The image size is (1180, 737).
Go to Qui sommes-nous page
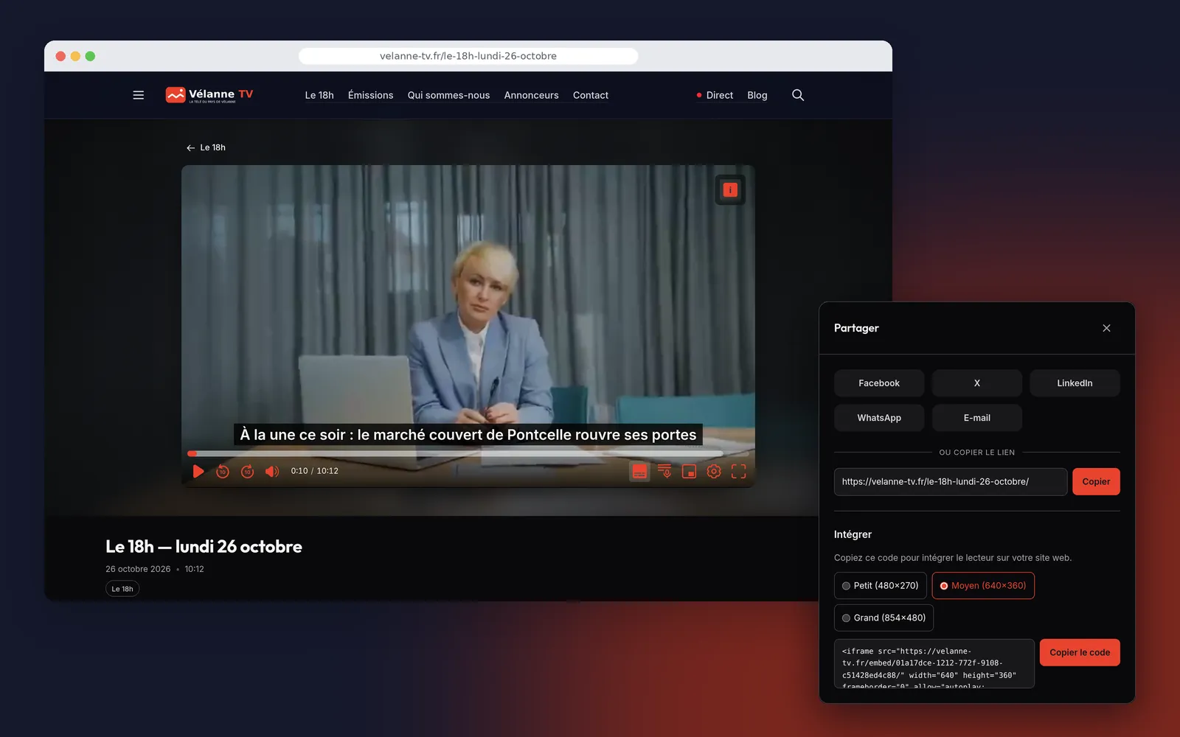tap(448, 95)
